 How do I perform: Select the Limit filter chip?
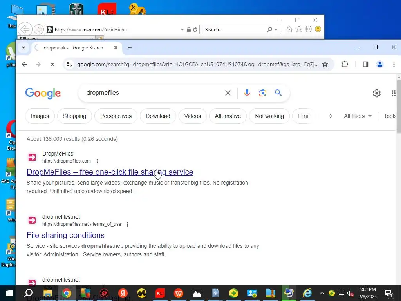(304, 116)
